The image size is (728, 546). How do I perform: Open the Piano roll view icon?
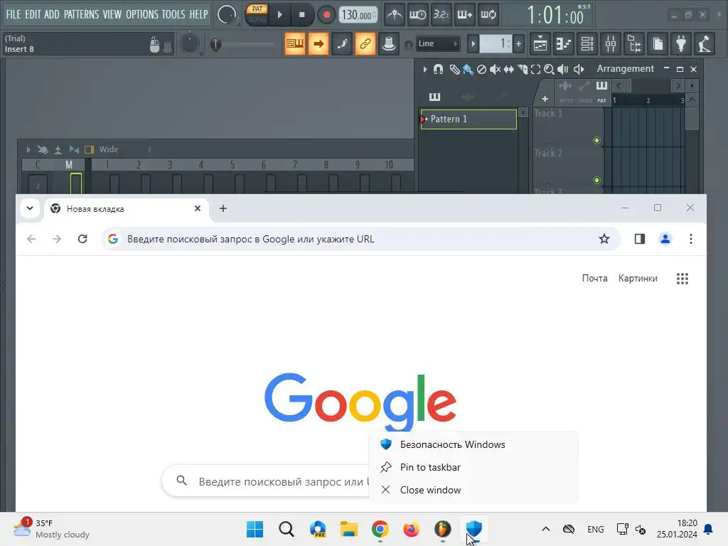[x=564, y=44]
